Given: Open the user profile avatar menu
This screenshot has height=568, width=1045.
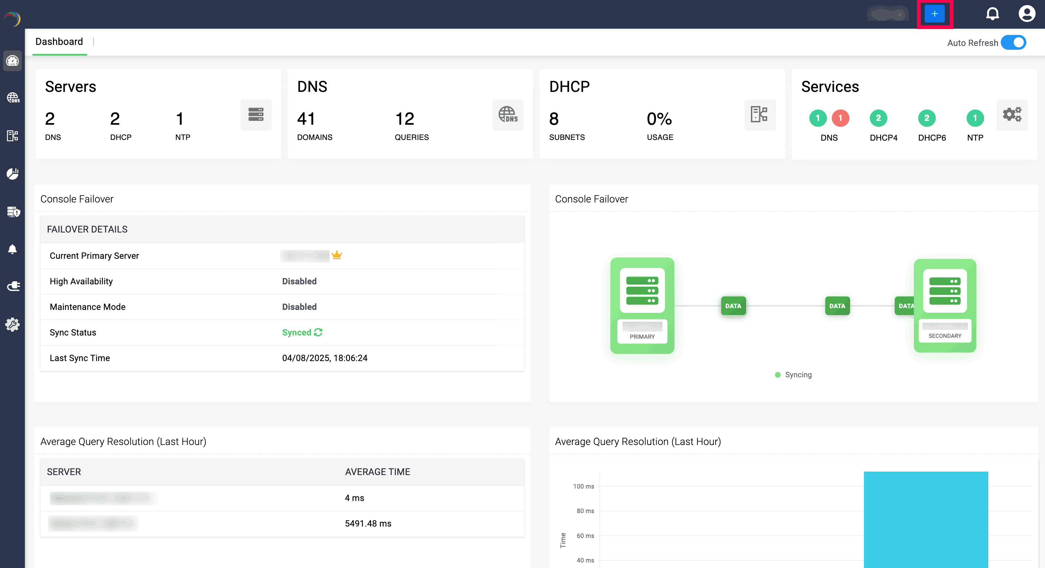Looking at the screenshot, I should coord(1027,14).
